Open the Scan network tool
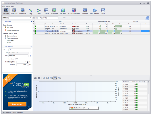 (95, 12)
